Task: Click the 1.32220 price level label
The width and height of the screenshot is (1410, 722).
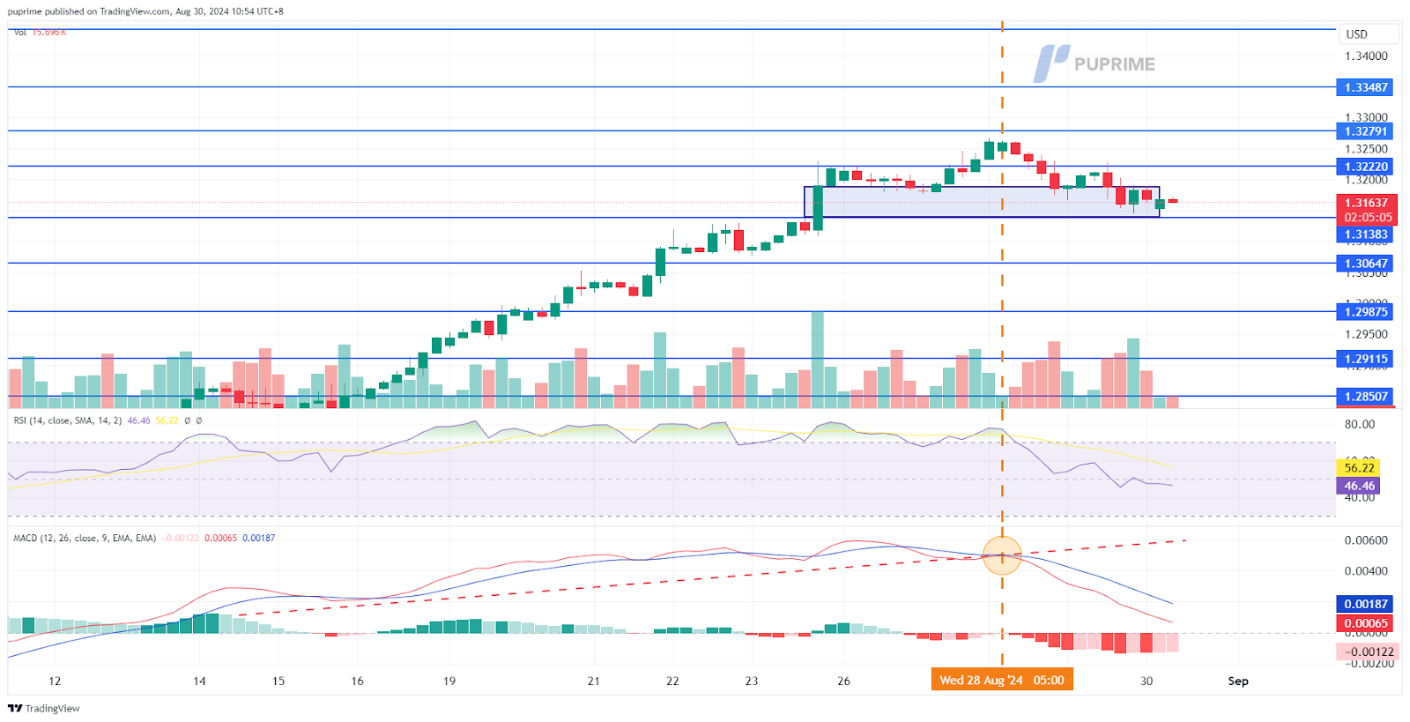Action: (x=1365, y=167)
